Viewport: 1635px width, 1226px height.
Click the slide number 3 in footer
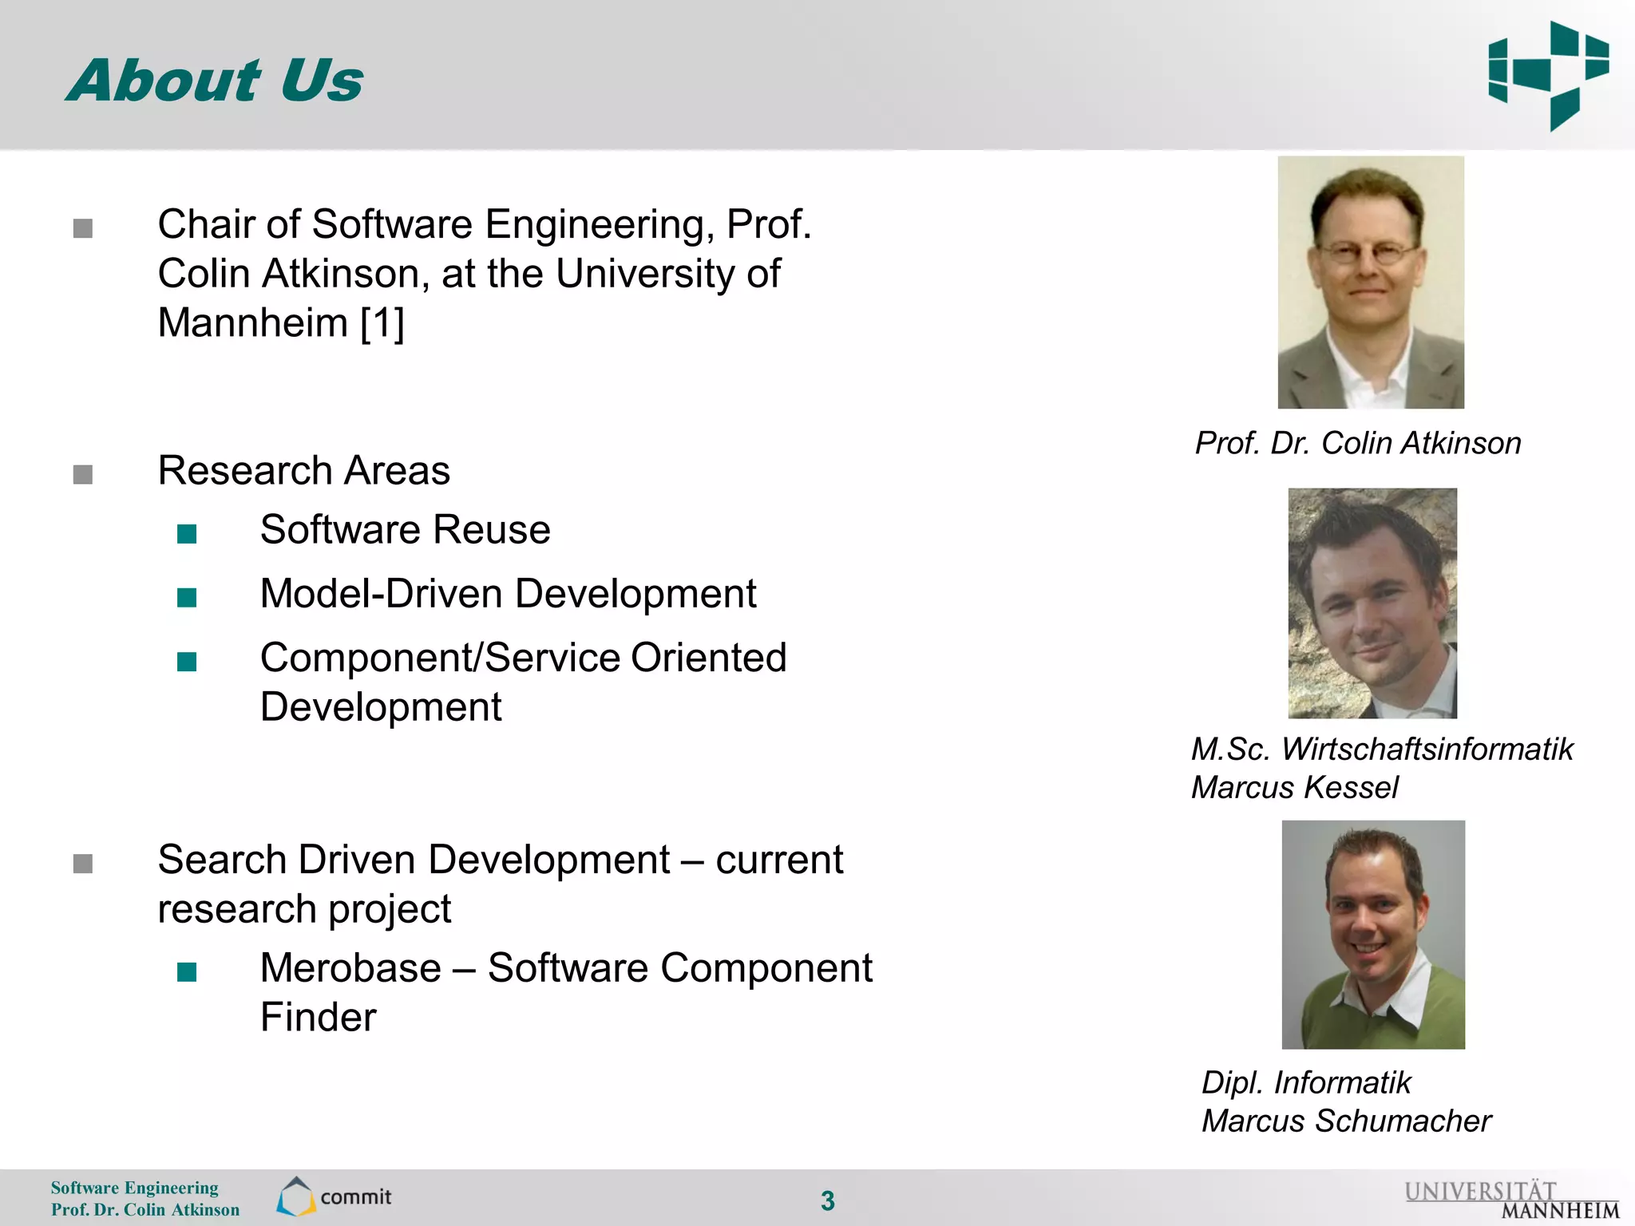point(828,1200)
